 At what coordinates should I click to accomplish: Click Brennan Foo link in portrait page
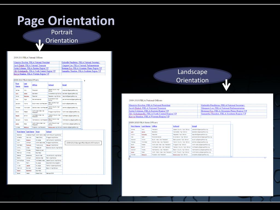pyautogui.click(x=82, y=68)
